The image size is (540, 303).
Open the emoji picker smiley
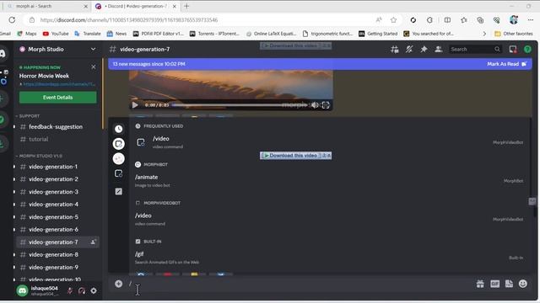pyautogui.click(x=523, y=284)
